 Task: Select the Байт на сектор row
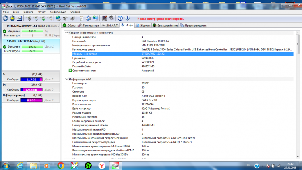pyautogui.click(x=182, y=108)
